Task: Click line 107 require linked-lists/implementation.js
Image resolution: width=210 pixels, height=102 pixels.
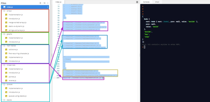Action: click(83, 78)
